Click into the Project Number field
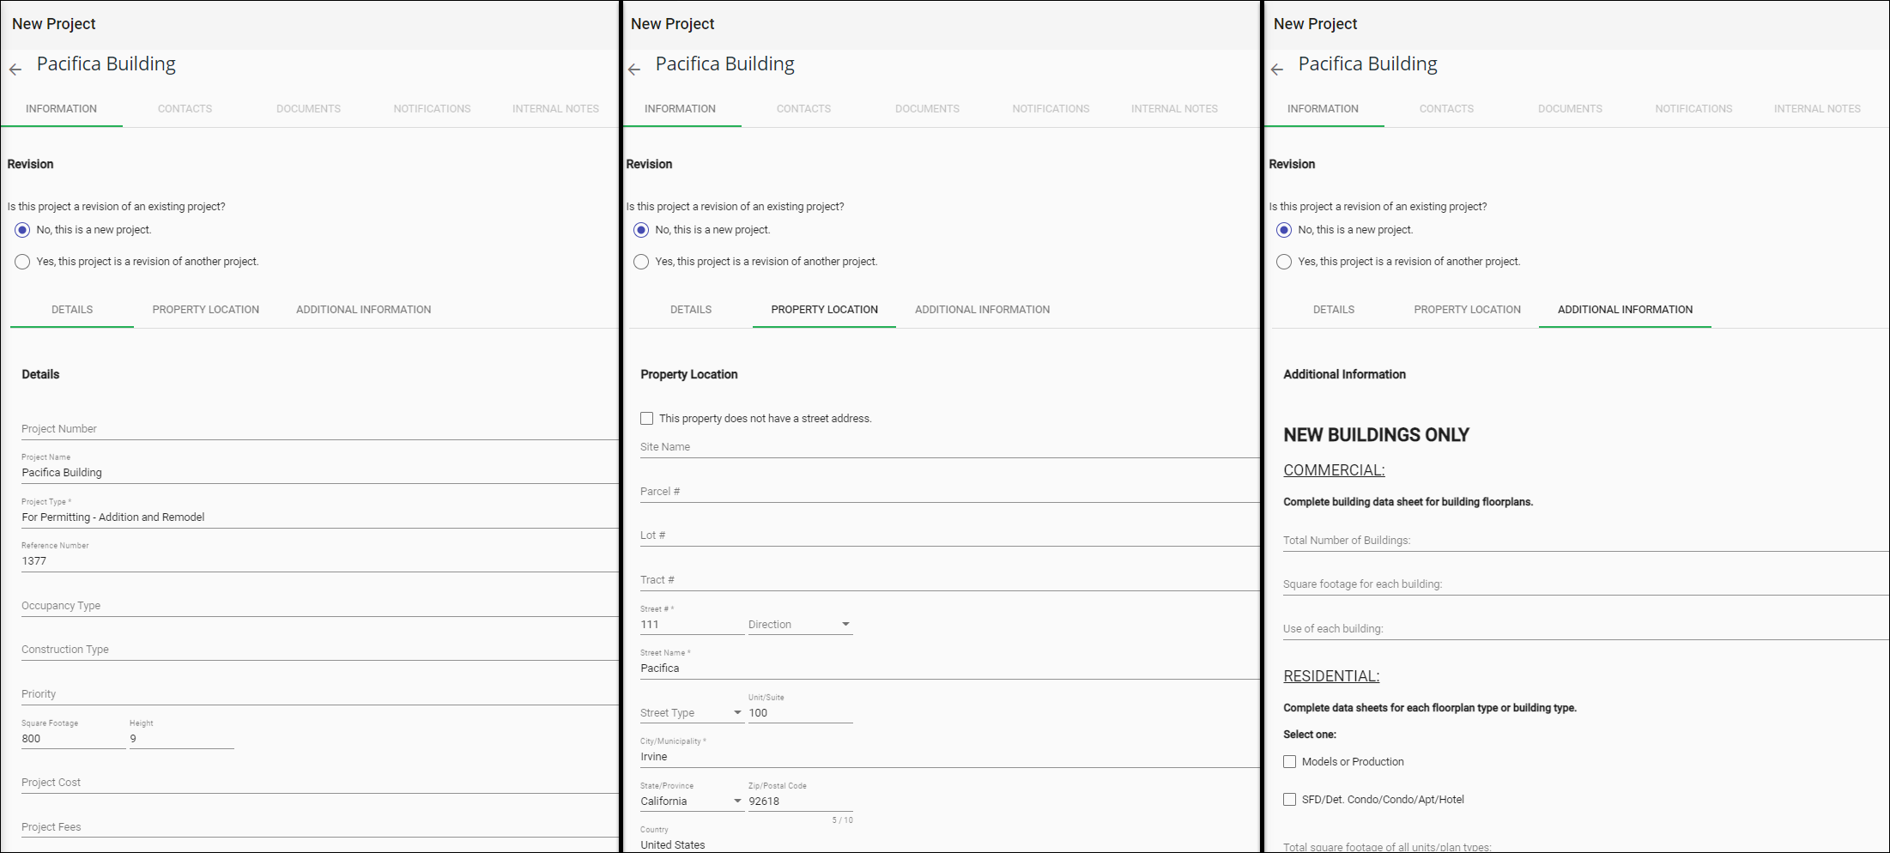 tap(318, 429)
